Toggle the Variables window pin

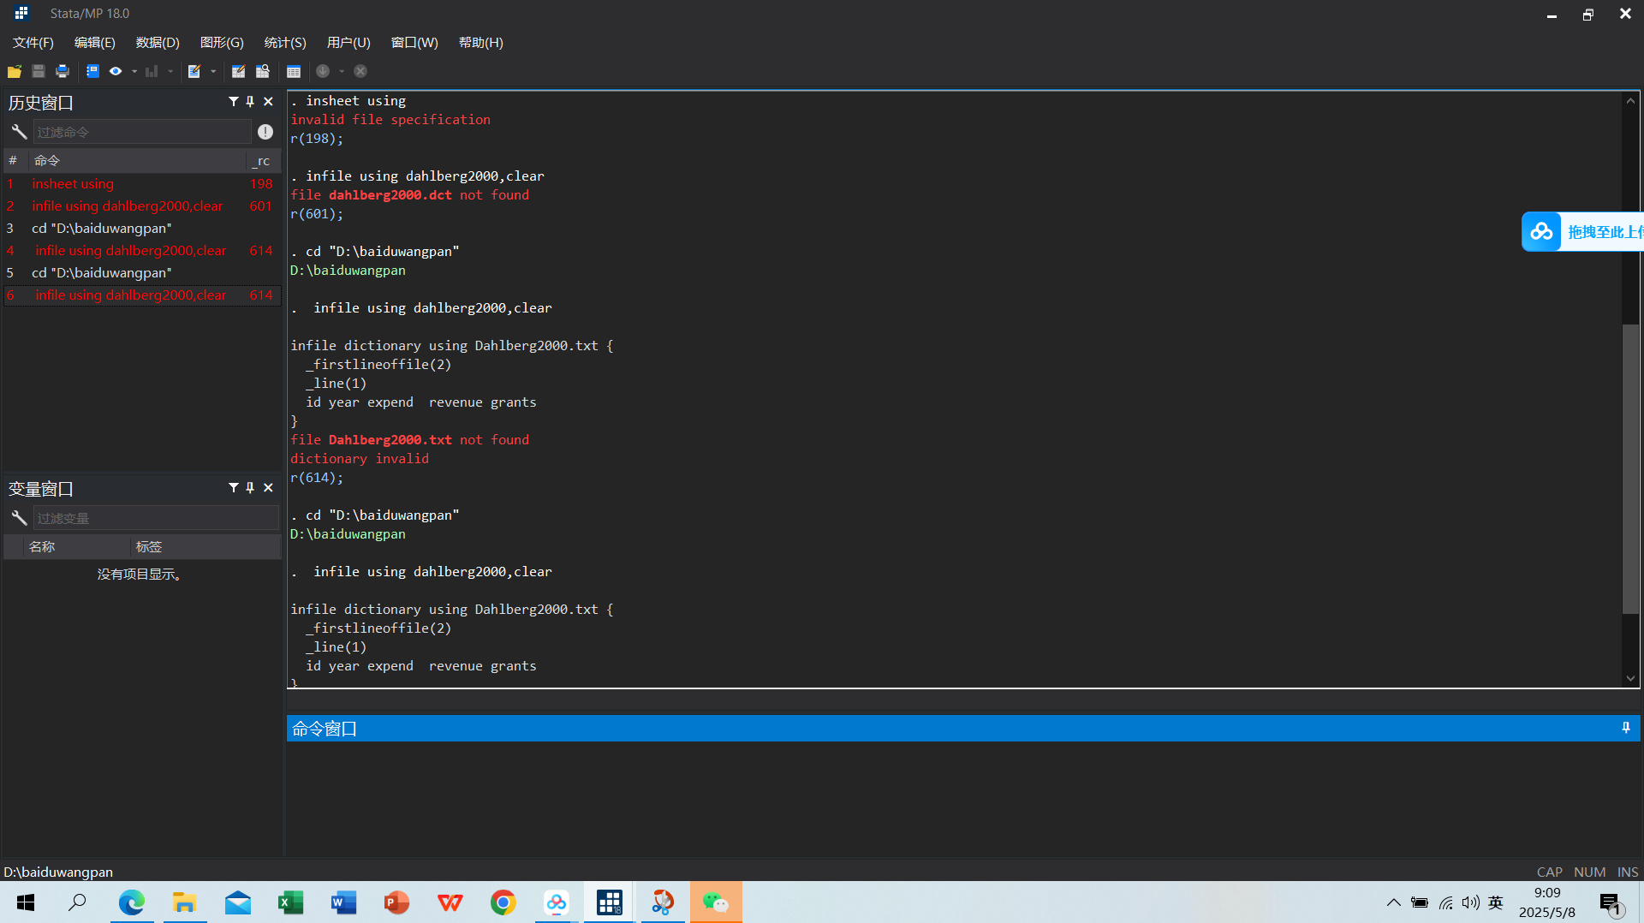(x=250, y=488)
